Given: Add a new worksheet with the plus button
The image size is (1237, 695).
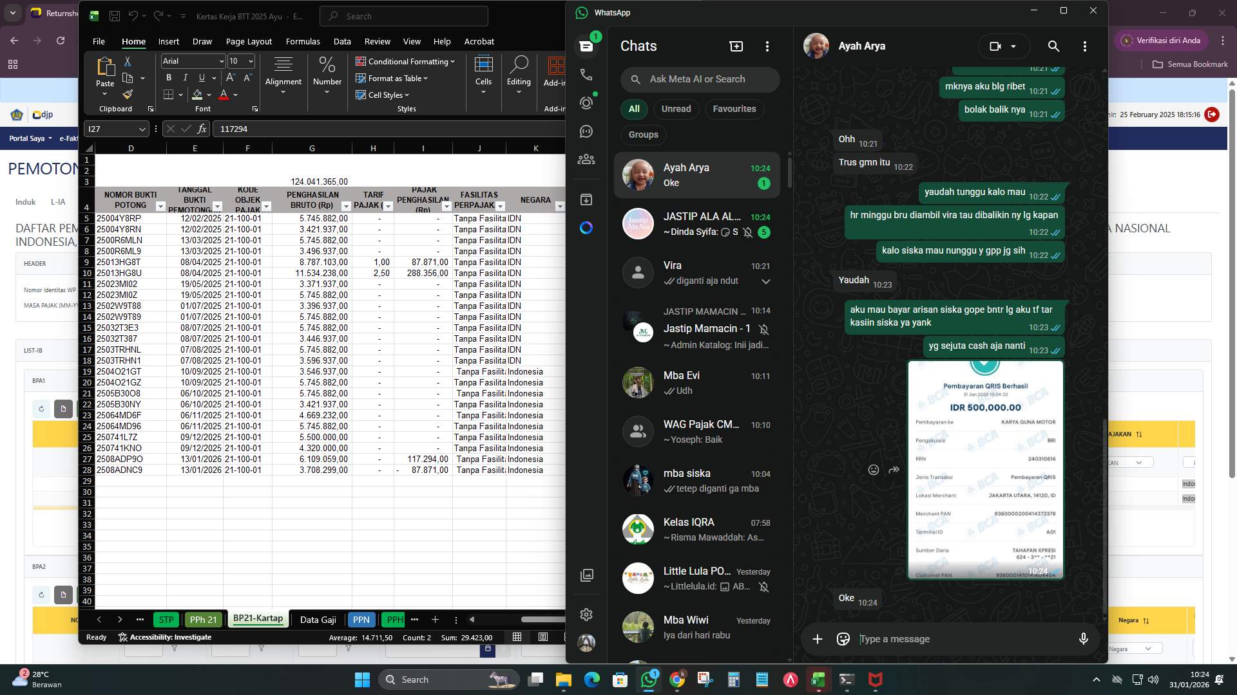Looking at the screenshot, I should tap(436, 619).
